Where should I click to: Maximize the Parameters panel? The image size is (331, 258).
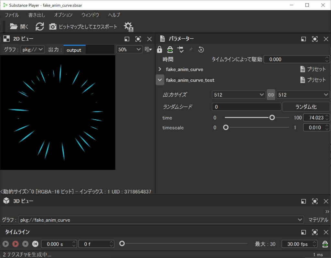click(x=315, y=39)
